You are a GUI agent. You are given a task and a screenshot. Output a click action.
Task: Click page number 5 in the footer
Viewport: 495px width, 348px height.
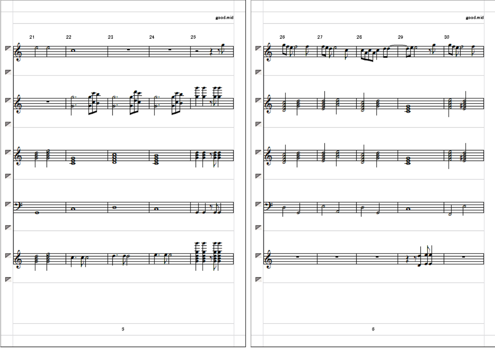(x=123, y=329)
